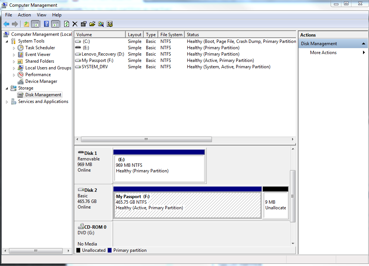Collapse the Storage tree node
The width and height of the screenshot is (369, 266).
[x=7, y=88]
